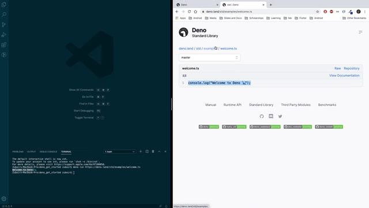Open the Apps bookmarks shortcut
Screen dimensions: 369x208
[180, 18]
